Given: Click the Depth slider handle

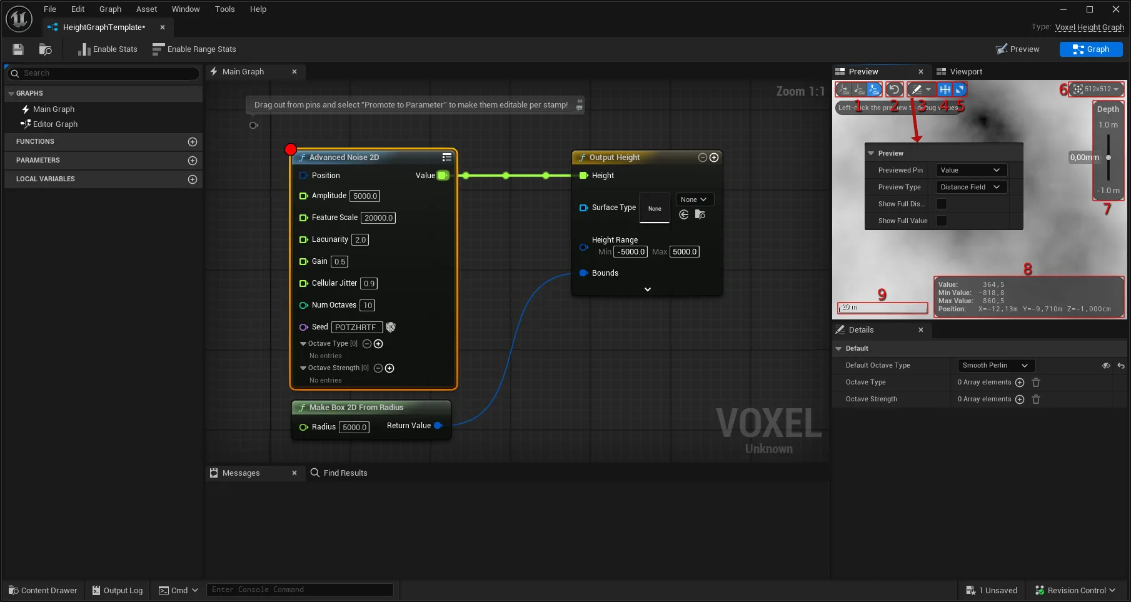Looking at the screenshot, I should (1108, 158).
